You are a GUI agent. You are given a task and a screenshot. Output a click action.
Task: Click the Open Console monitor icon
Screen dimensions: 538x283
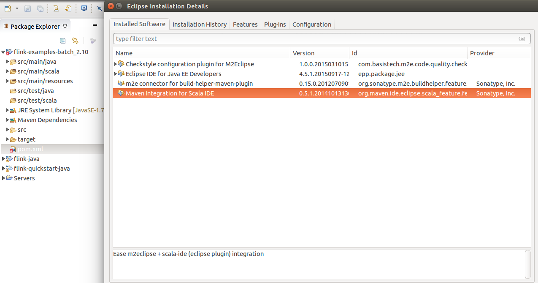tap(84, 8)
